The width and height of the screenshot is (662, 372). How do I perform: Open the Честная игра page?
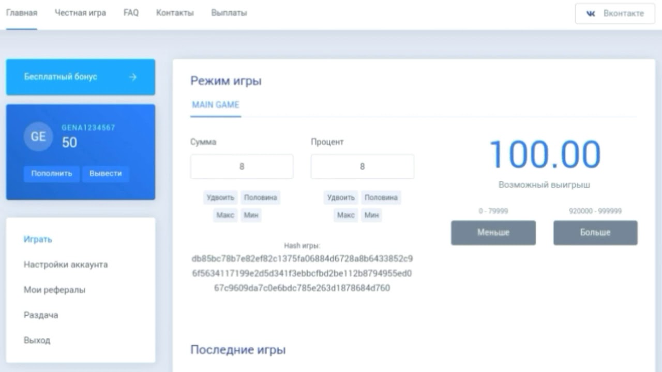click(x=80, y=13)
